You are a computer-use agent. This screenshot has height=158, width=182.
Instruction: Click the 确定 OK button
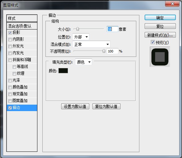(x=160, y=18)
